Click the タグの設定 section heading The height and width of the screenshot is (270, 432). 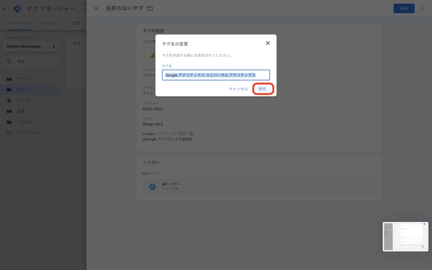coord(153,30)
